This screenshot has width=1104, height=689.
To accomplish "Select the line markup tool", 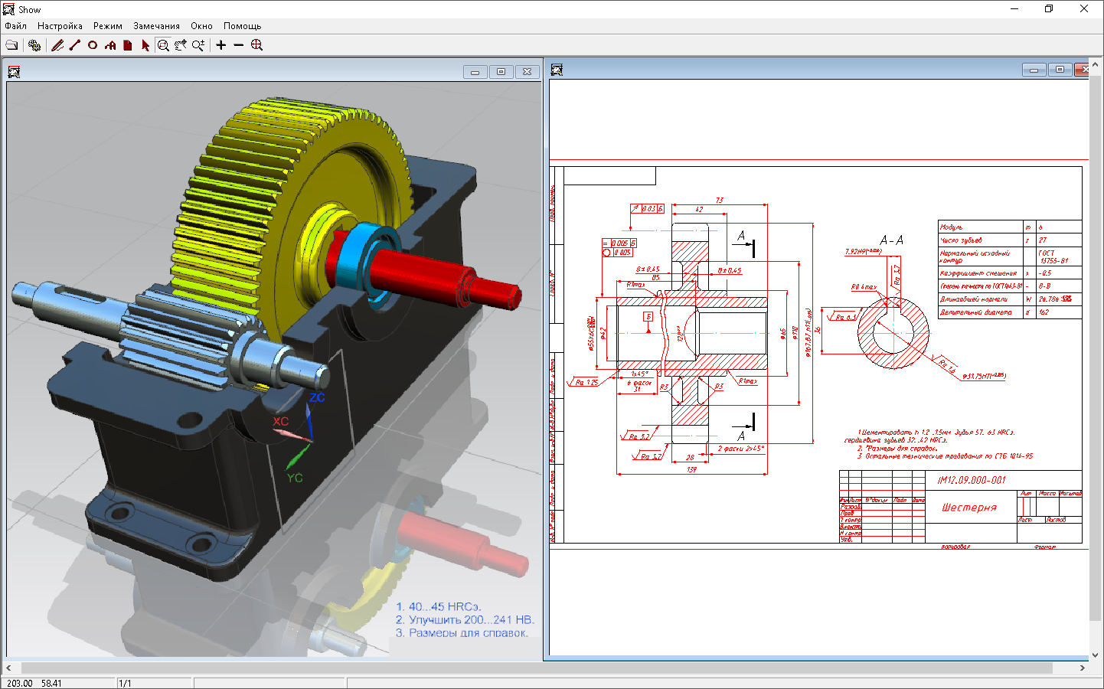I will click(75, 45).
